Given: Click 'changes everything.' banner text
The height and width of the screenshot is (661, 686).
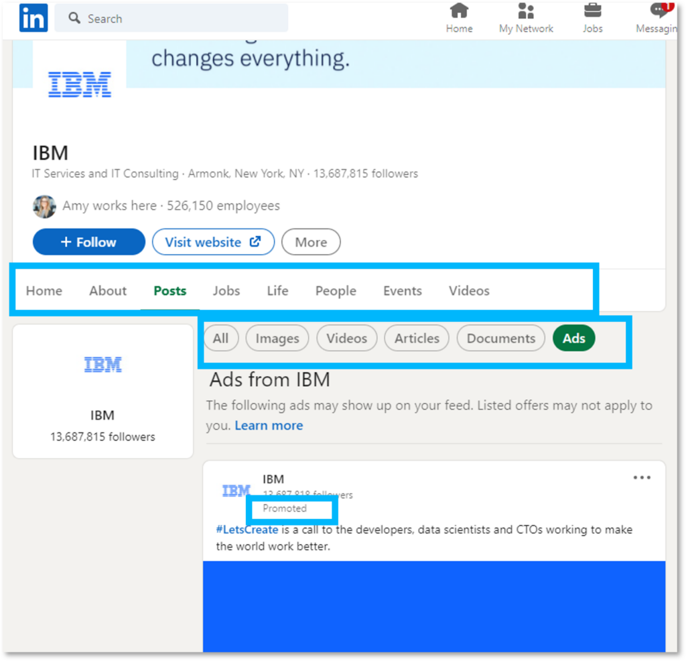Looking at the screenshot, I should (251, 58).
